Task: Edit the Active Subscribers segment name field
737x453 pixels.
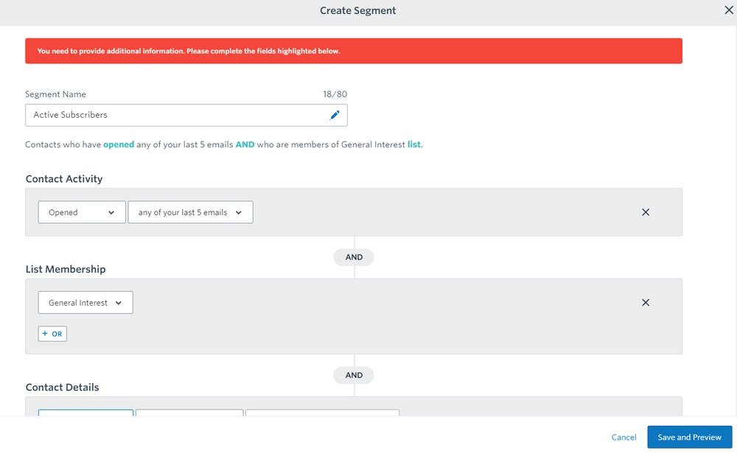Action: pyautogui.click(x=186, y=115)
